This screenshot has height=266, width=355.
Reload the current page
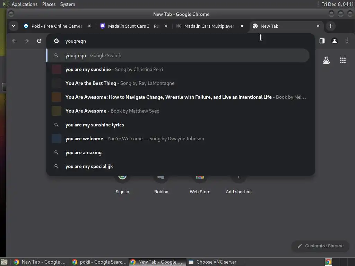39,41
